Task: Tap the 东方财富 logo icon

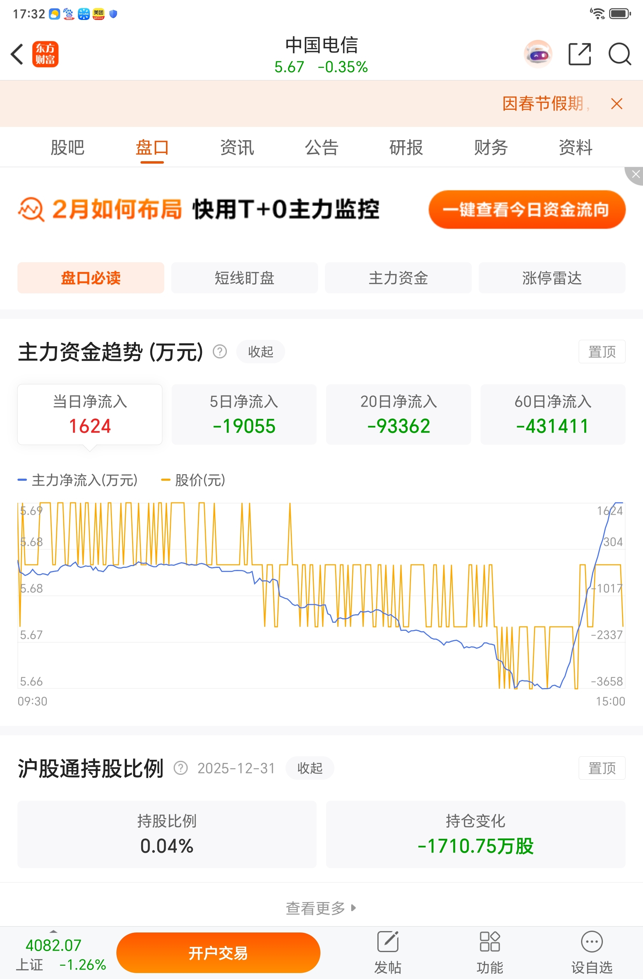Action: click(x=45, y=54)
